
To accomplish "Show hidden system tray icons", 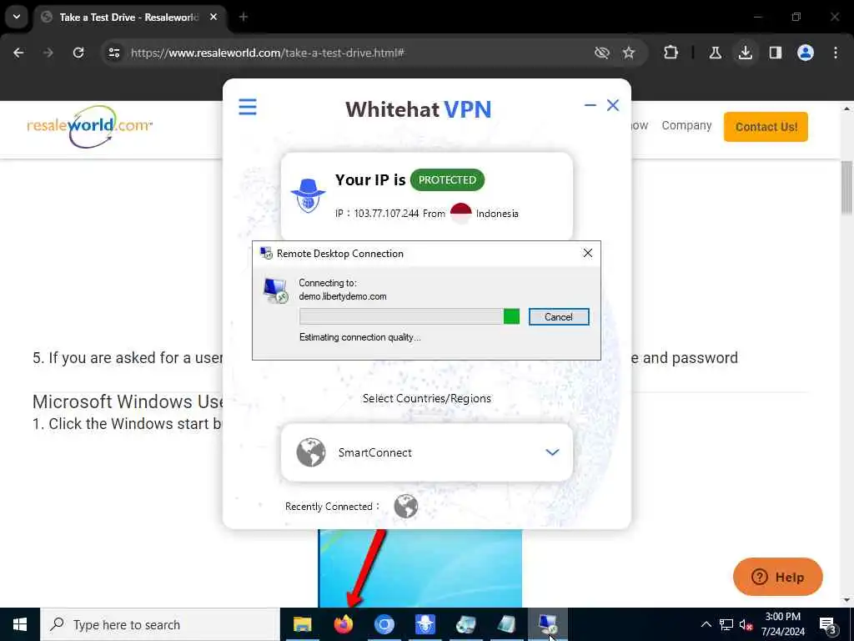I will click(x=706, y=624).
